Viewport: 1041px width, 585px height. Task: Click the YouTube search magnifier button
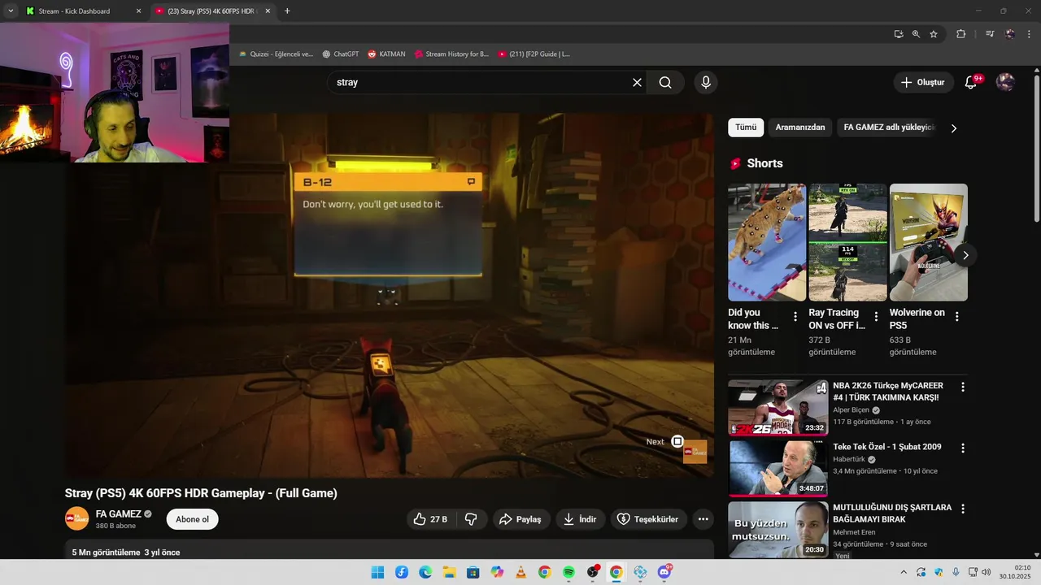point(665,82)
